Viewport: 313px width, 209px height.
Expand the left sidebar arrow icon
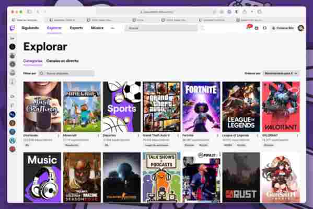pyautogui.click(x=13, y=38)
